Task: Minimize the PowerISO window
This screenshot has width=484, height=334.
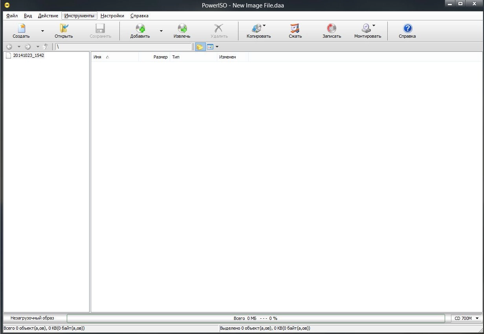Action: coord(451,4)
